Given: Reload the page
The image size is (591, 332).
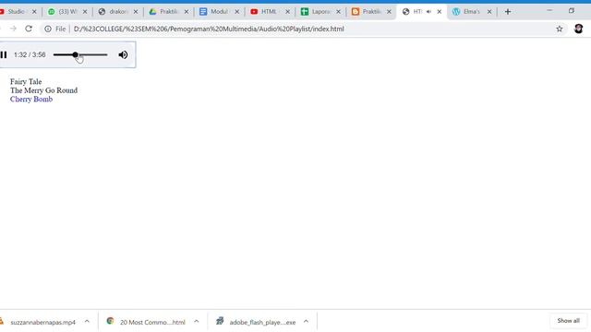Looking at the screenshot, I should tap(29, 29).
